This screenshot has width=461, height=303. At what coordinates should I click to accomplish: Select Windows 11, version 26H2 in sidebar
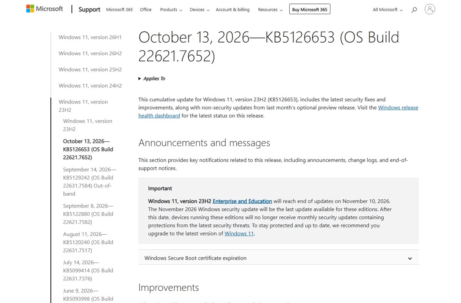(x=90, y=53)
